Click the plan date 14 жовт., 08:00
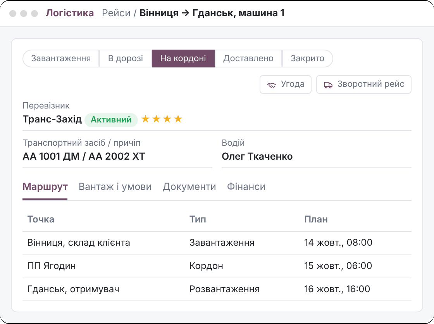Screen dimensions: 434x324 pyautogui.click(x=338, y=243)
